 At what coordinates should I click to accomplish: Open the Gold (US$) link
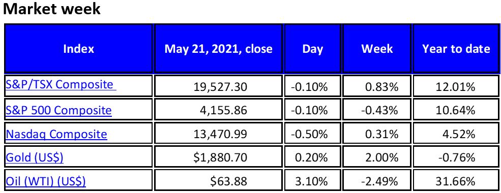coord(35,158)
